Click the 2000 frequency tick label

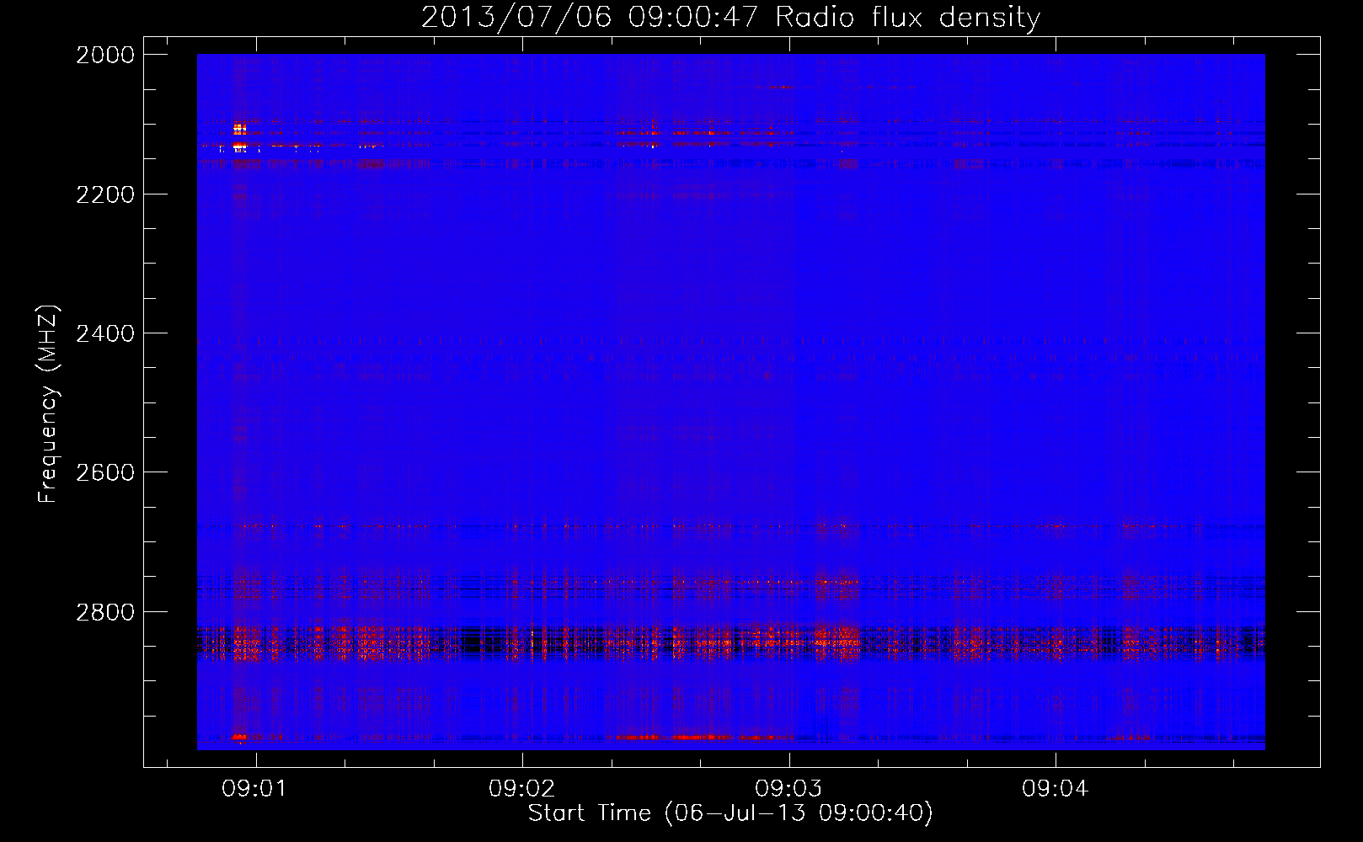(x=105, y=55)
